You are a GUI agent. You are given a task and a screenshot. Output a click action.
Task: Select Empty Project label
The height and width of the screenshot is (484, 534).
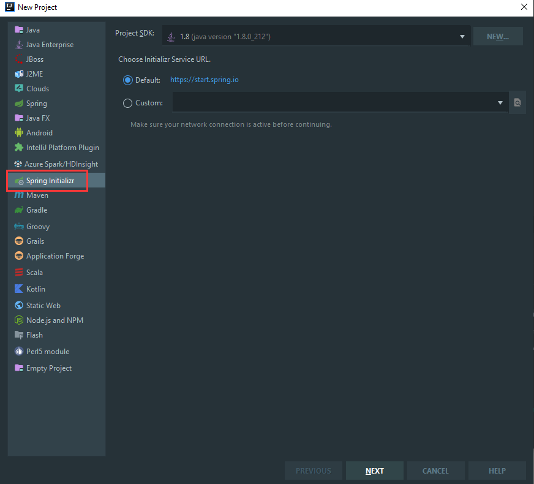pyautogui.click(x=49, y=368)
